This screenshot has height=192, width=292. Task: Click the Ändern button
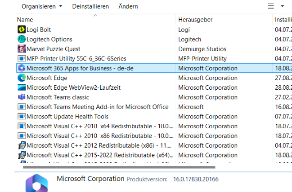click(x=128, y=6)
